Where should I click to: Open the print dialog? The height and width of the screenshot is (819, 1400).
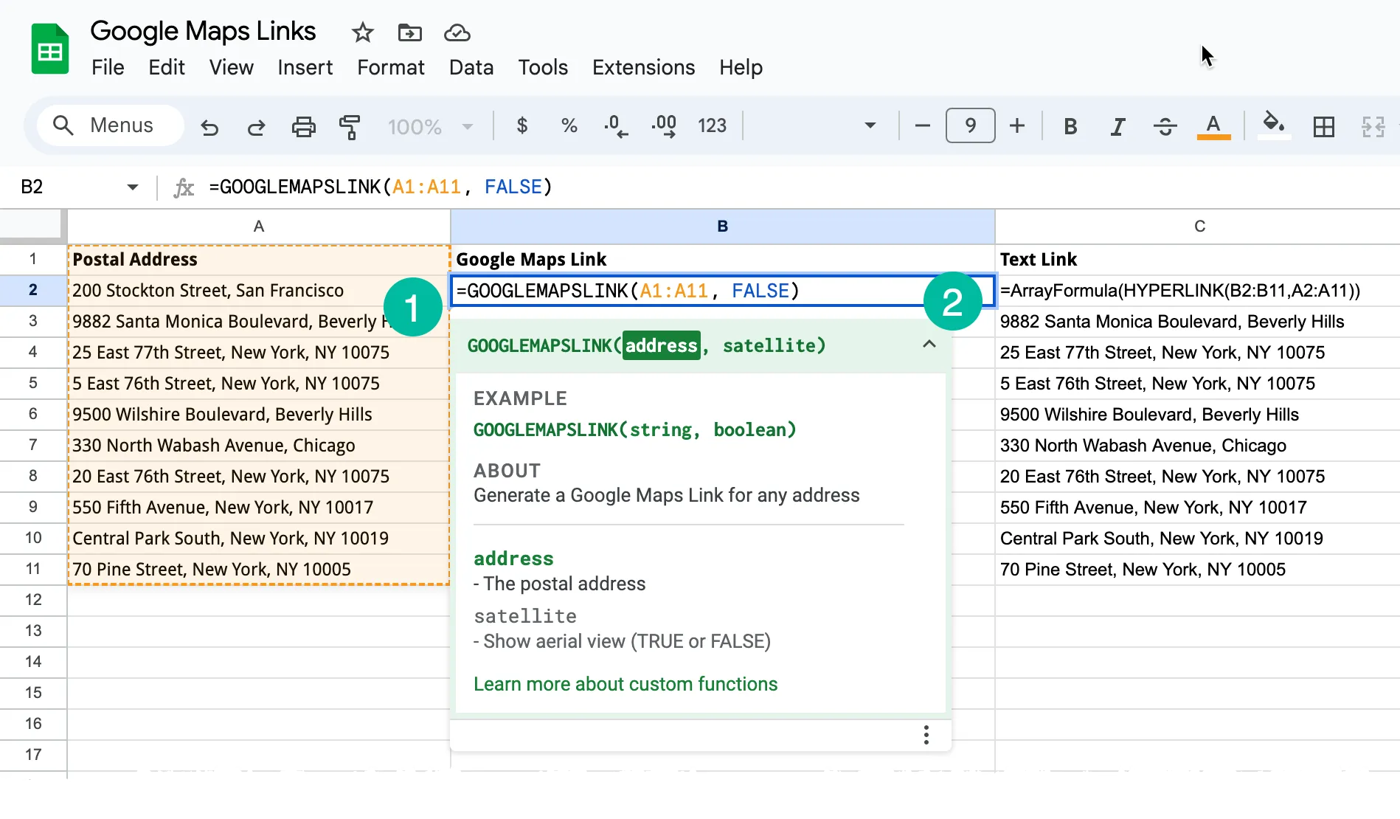pyautogui.click(x=303, y=126)
